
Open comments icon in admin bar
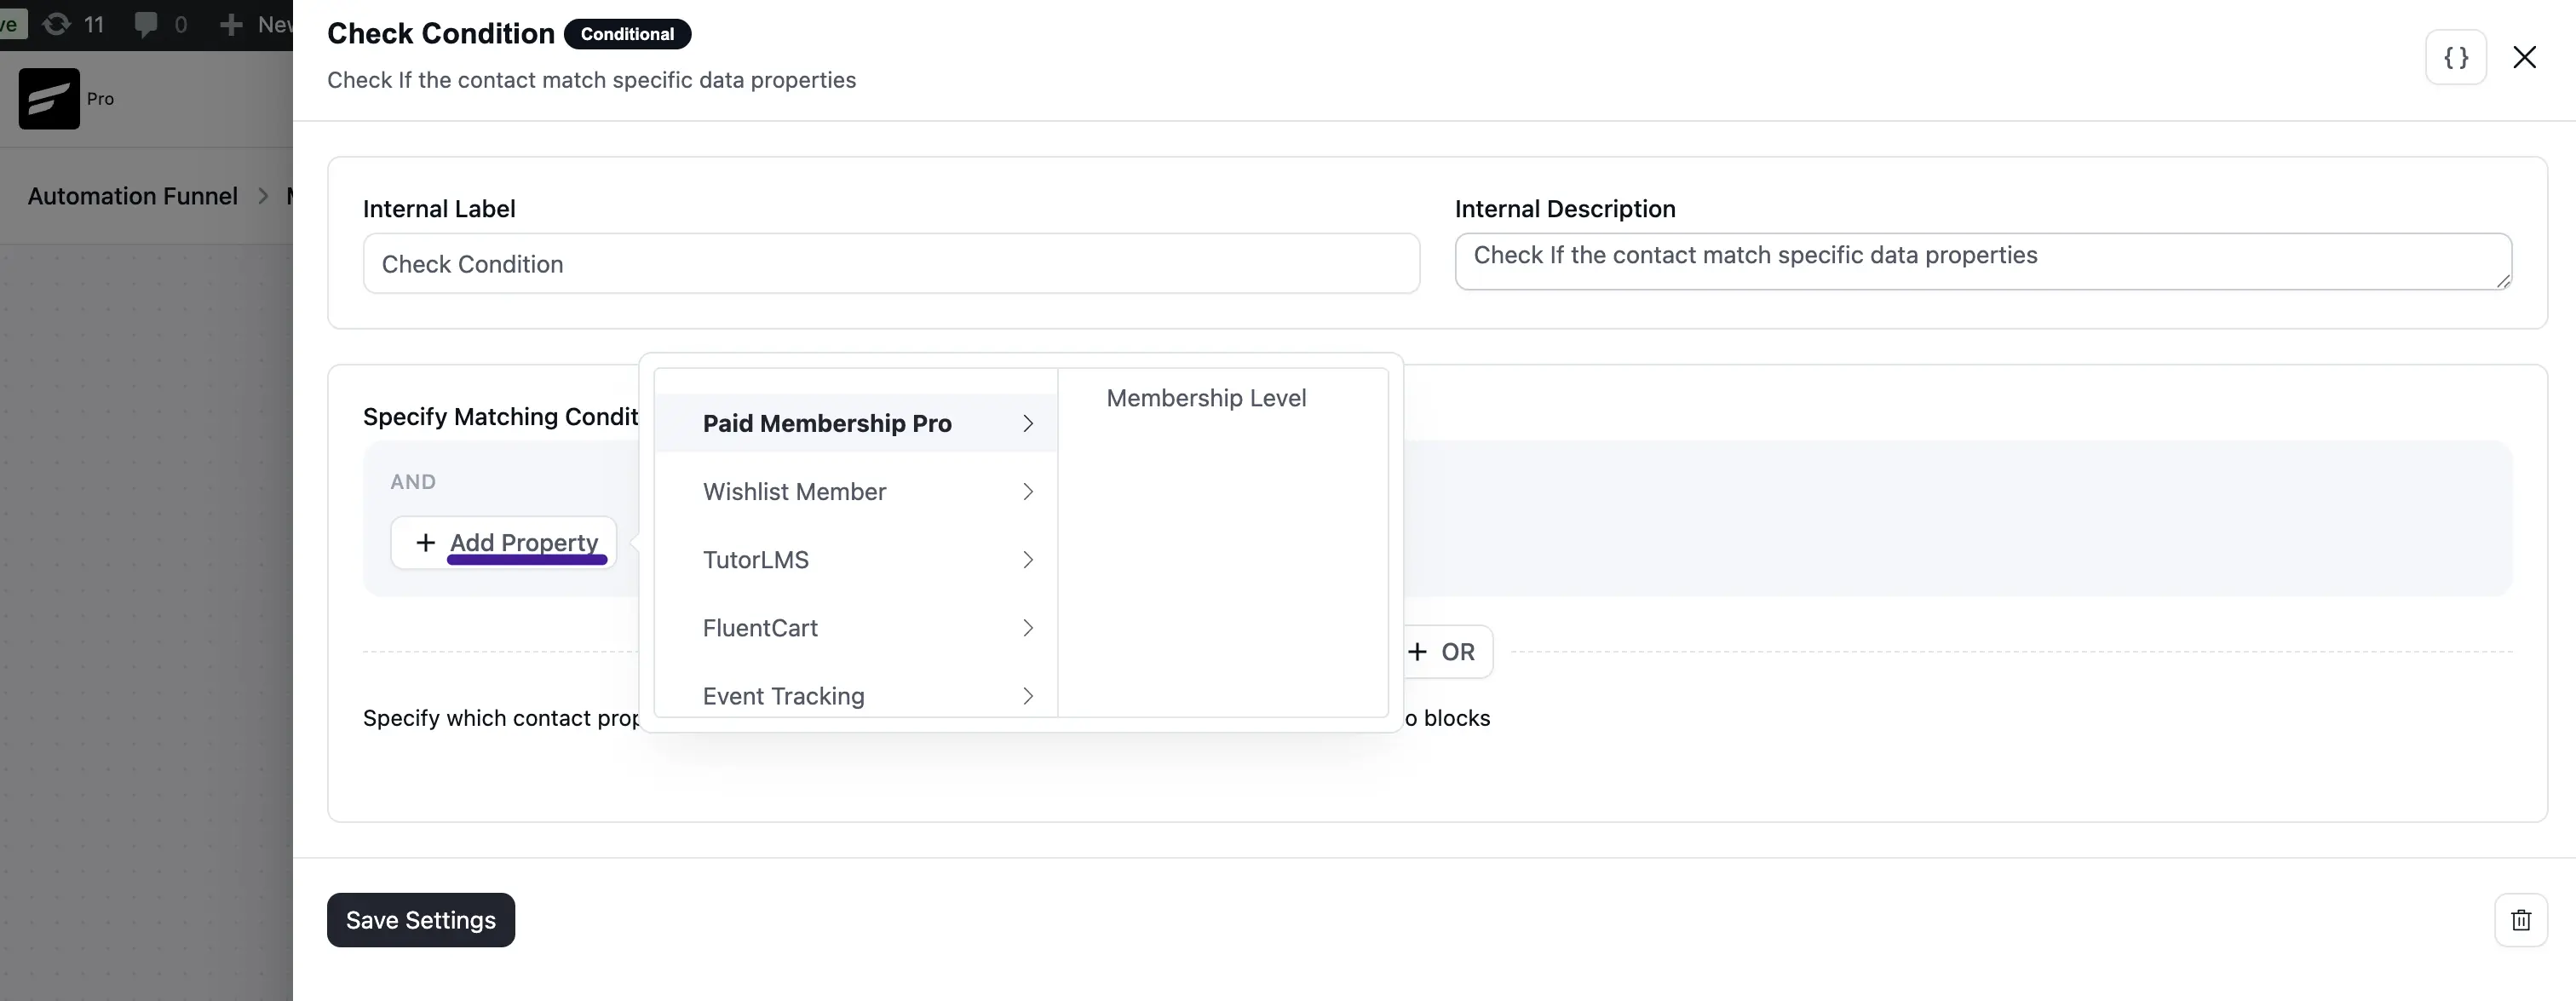pos(146,24)
